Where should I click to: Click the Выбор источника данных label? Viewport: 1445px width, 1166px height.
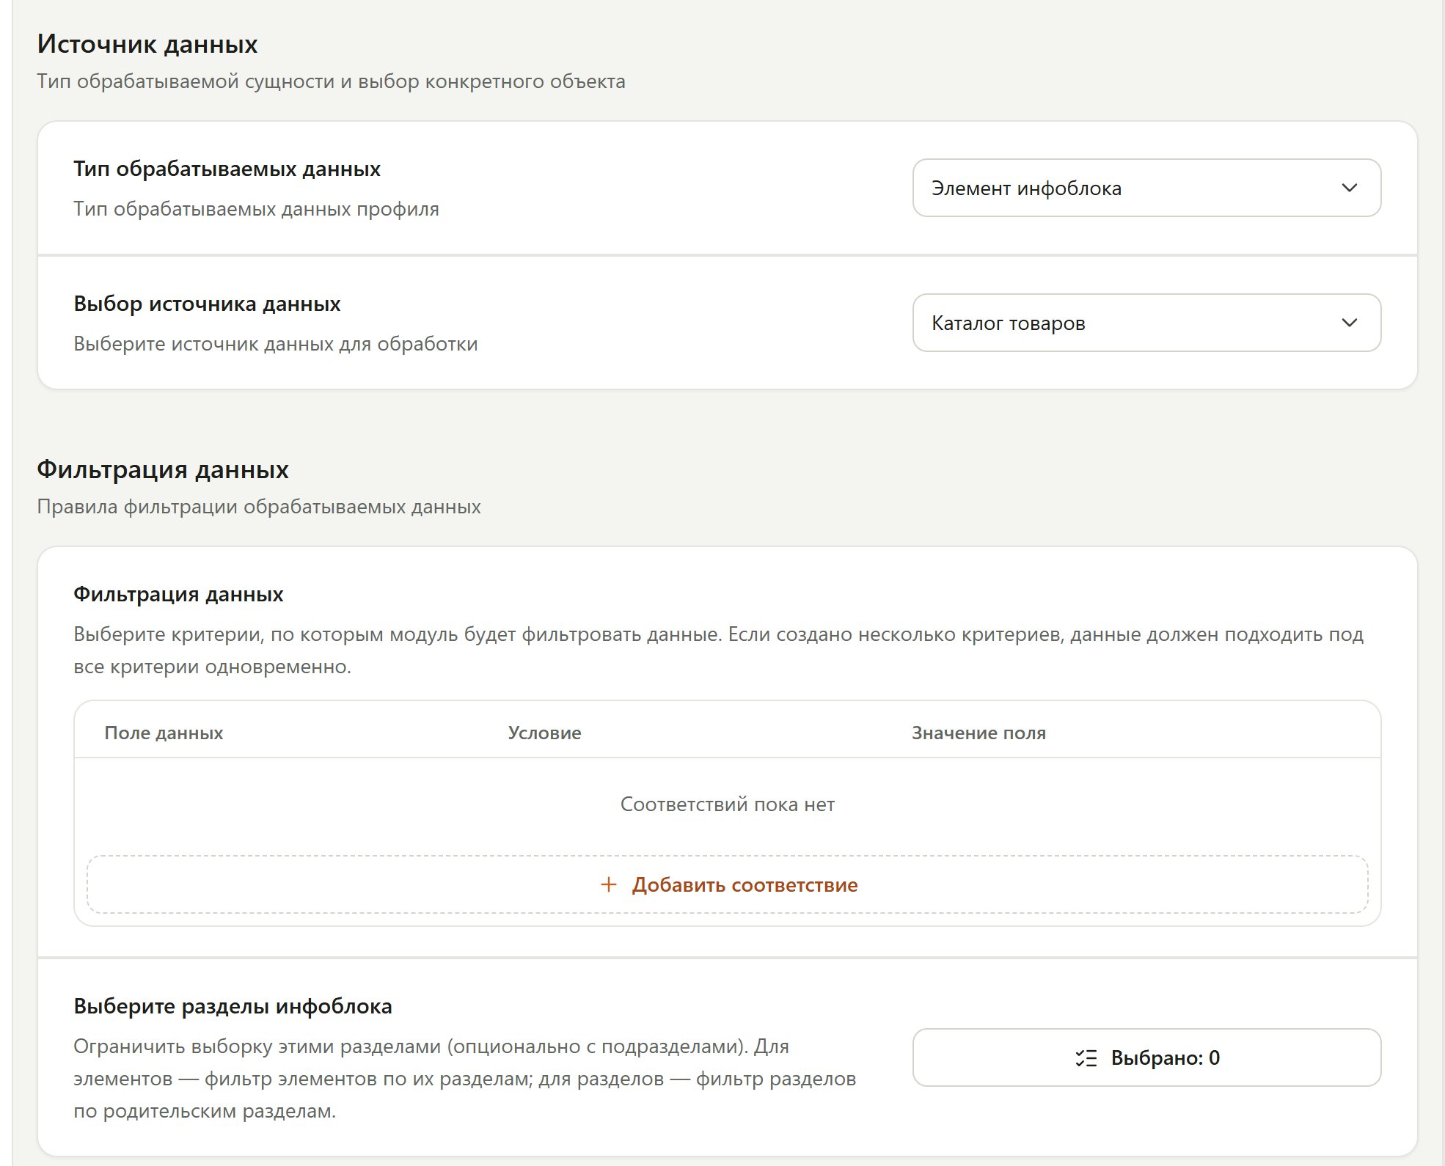point(207,304)
